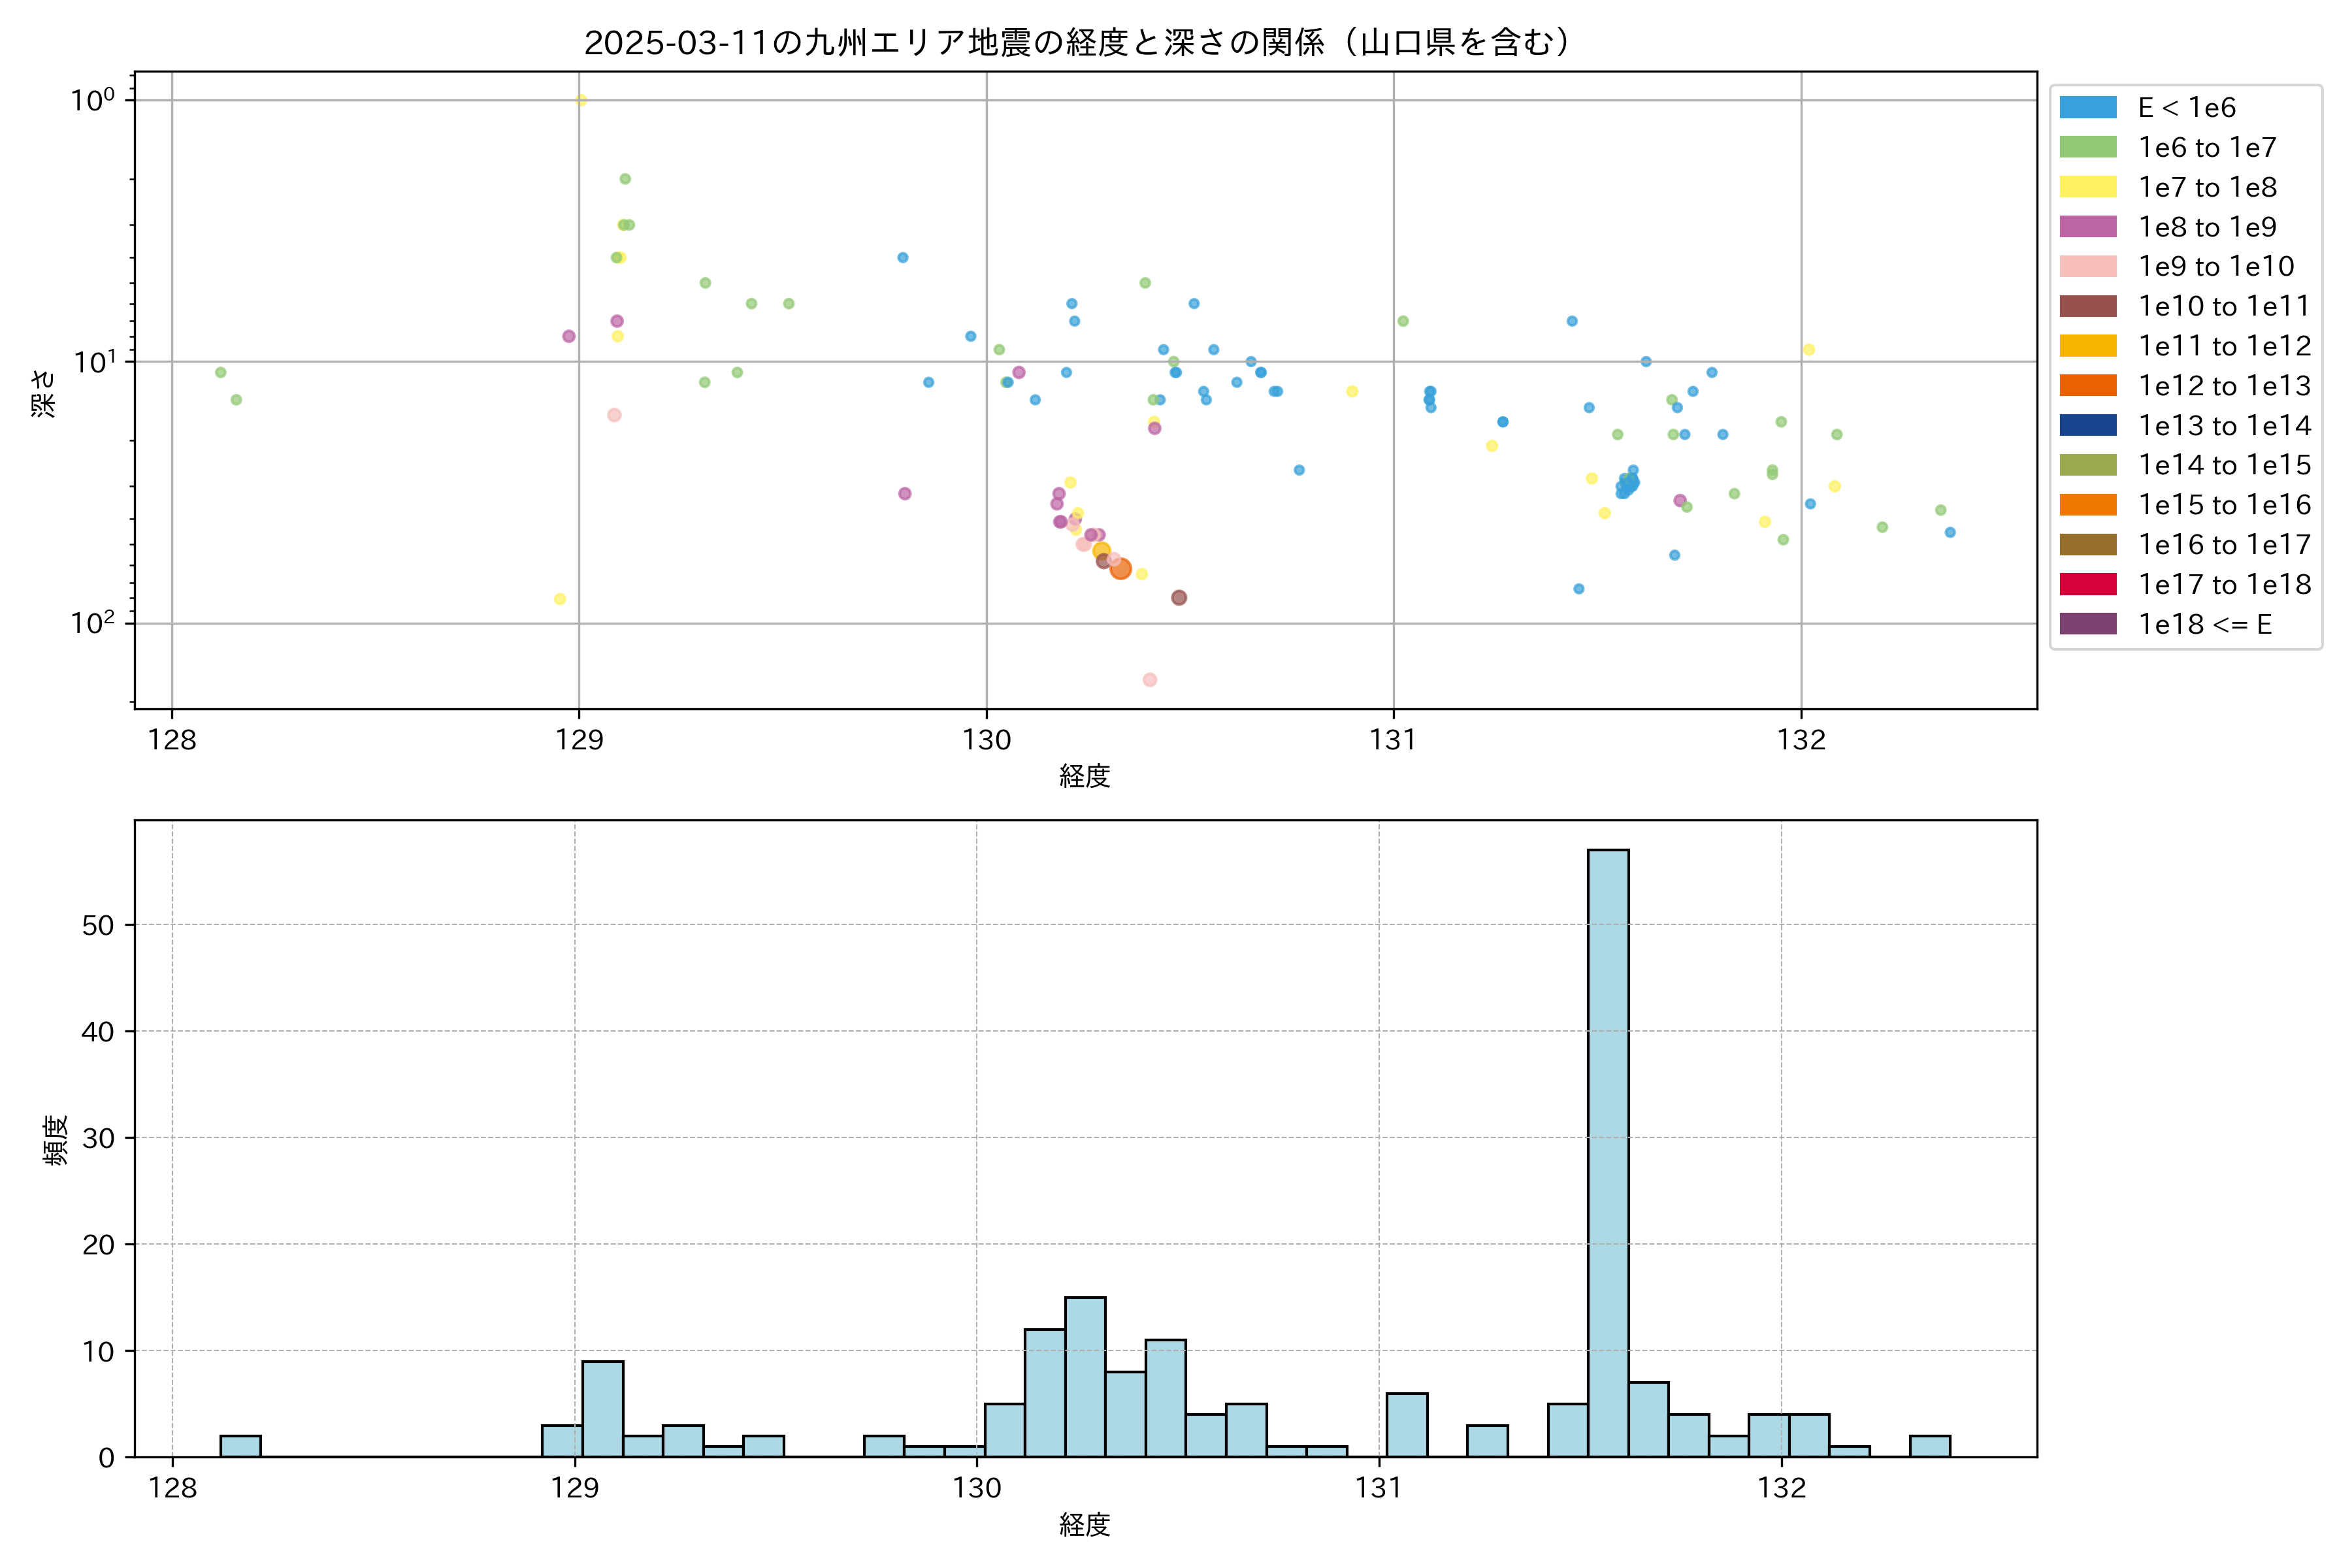This screenshot has width=2352, height=1568.
Task: Click the purple 1e8 to 1e9 legend swatch
Action: [x=2088, y=227]
